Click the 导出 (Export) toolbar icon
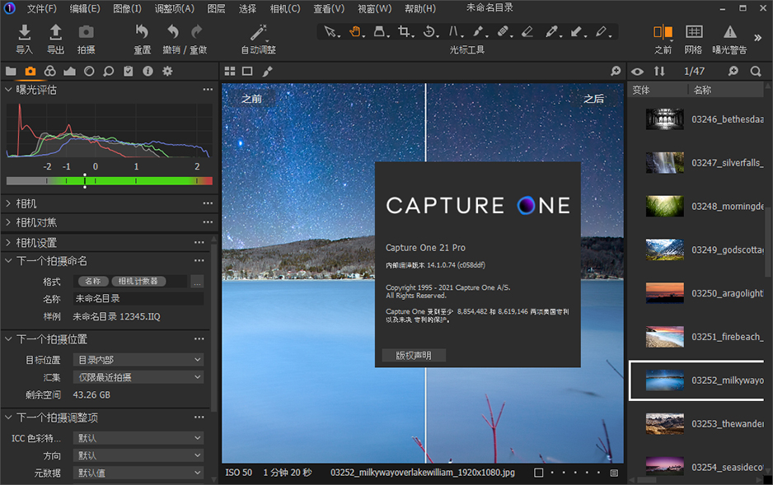 click(55, 33)
